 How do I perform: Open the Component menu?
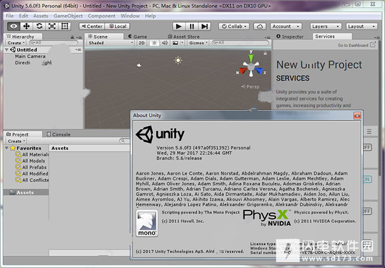101,16
